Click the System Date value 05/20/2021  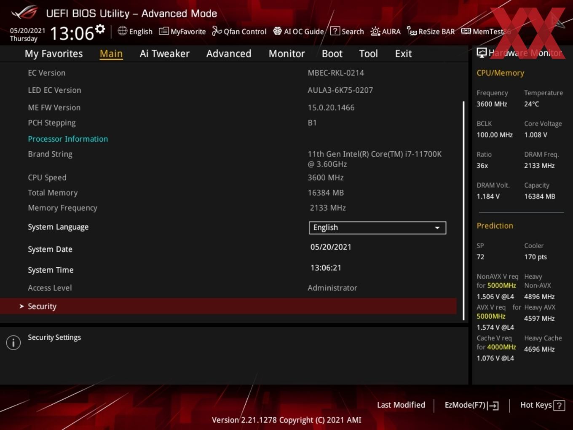pyautogui.click(x=331, y=247)
